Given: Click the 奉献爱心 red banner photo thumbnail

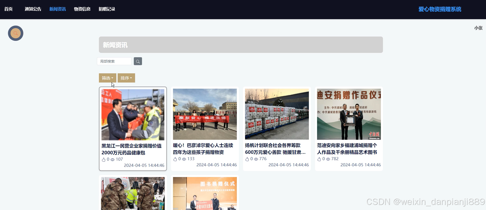Looking at the screenshot, I should 205,114.
